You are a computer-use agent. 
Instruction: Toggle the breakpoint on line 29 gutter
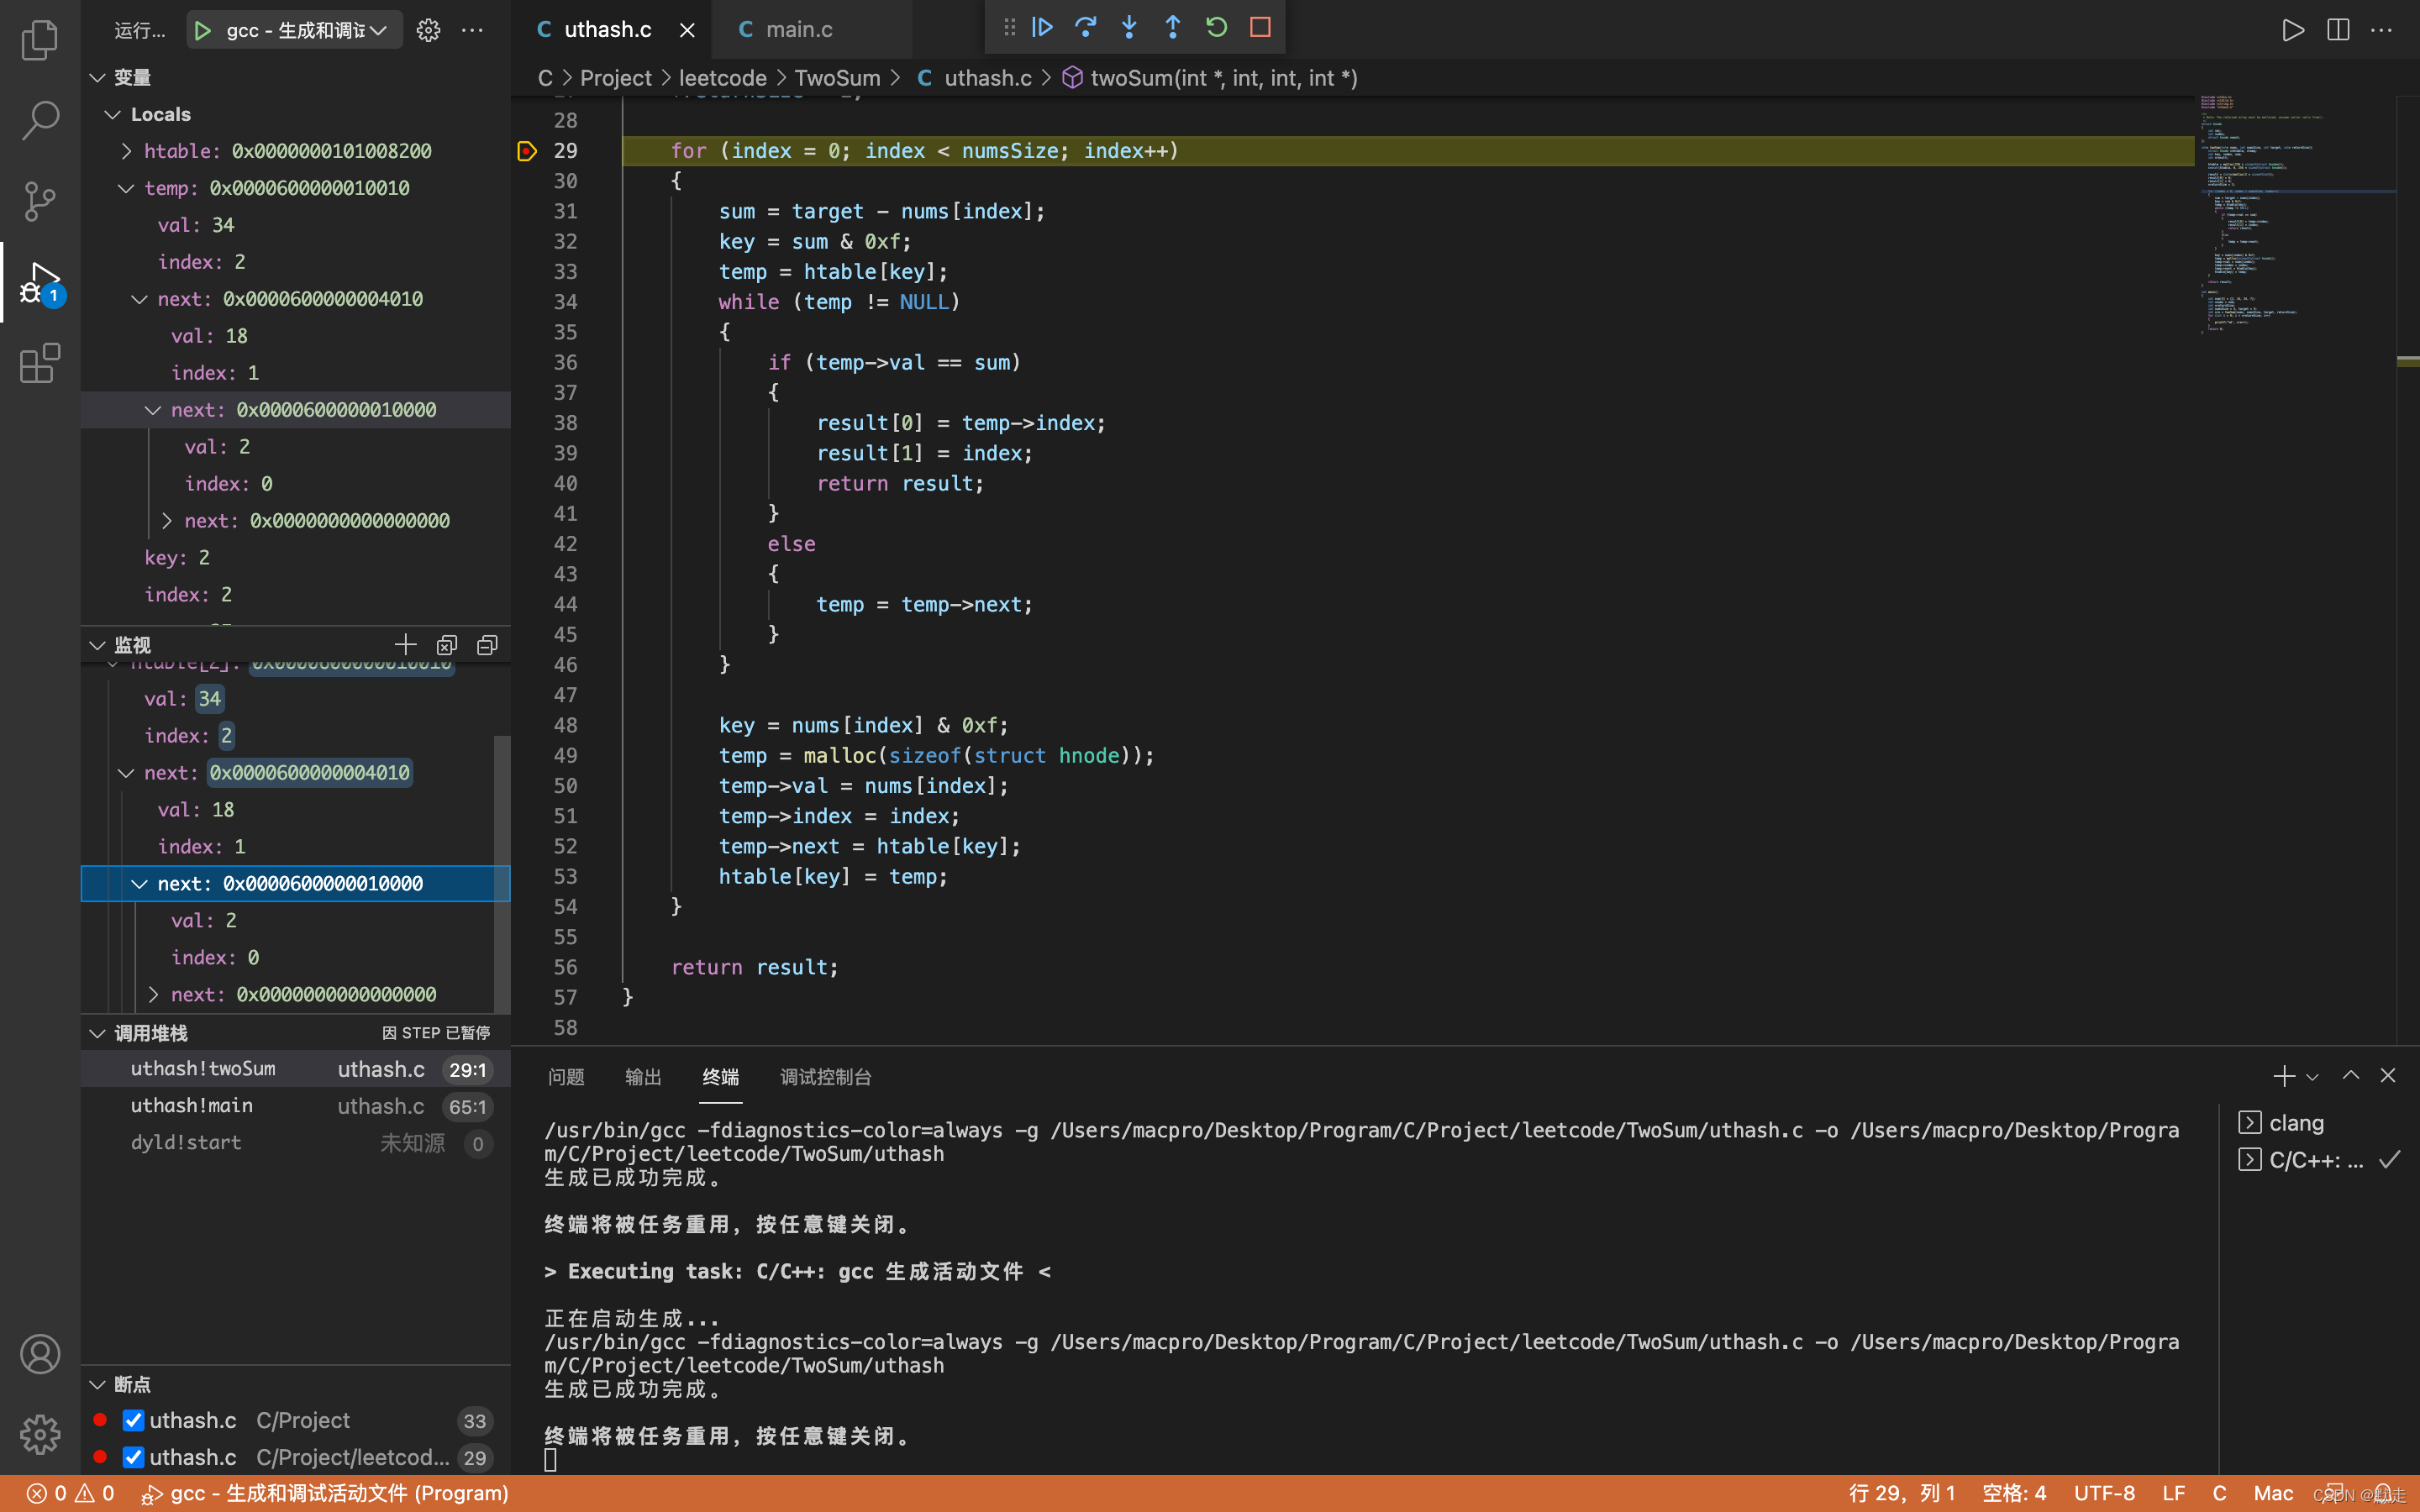(x=527, y=151)
